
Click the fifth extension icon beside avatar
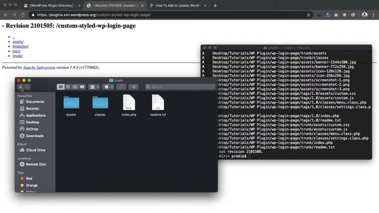coord(353,15)
